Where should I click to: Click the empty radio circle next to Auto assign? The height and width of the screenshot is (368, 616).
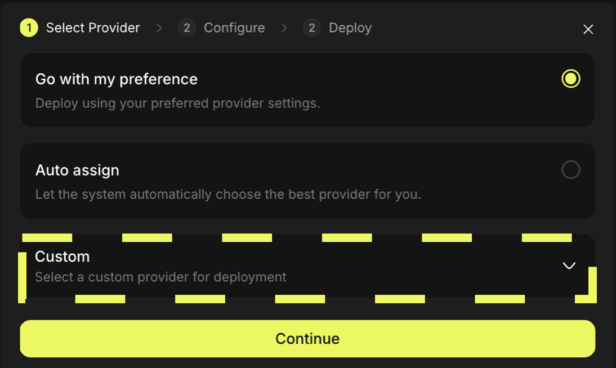pyautogui.click(x=571, y=170)
